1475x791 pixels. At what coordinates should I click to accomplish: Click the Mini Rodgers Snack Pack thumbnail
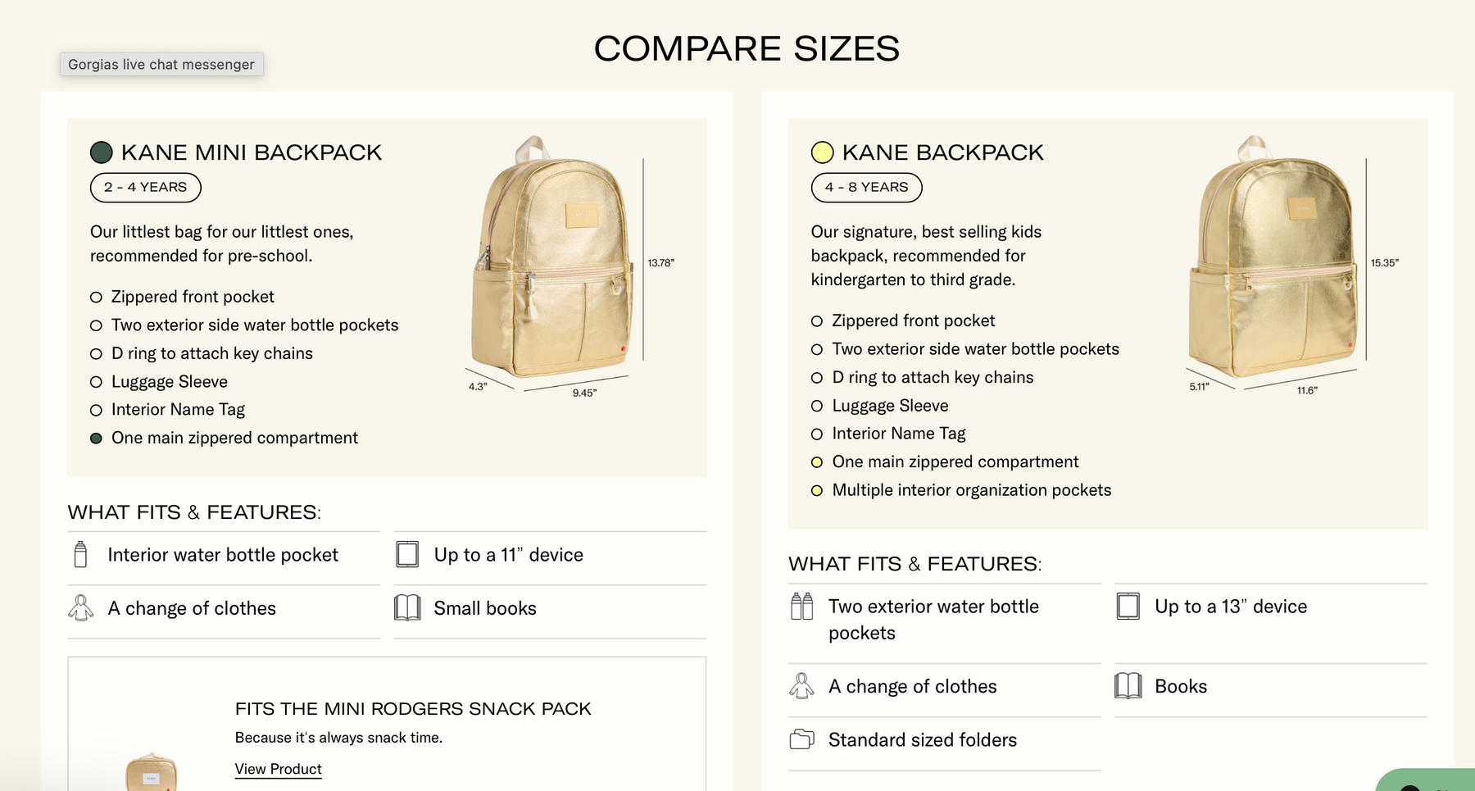(x=152, y=772)
